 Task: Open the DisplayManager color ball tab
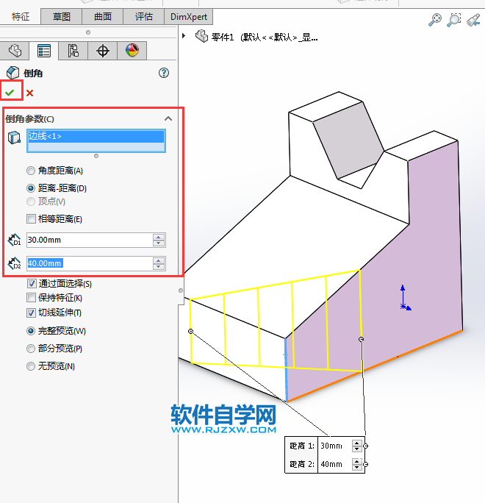132,51
